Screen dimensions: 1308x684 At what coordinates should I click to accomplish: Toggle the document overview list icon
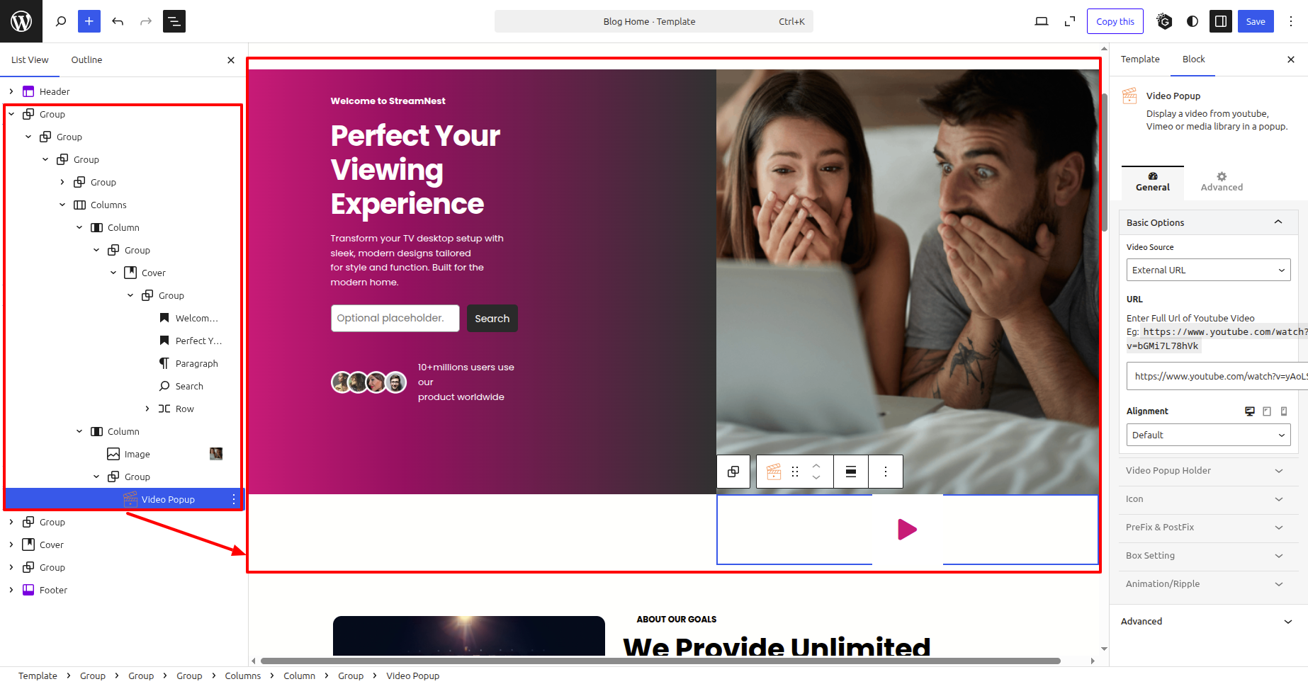click(174, 21)
